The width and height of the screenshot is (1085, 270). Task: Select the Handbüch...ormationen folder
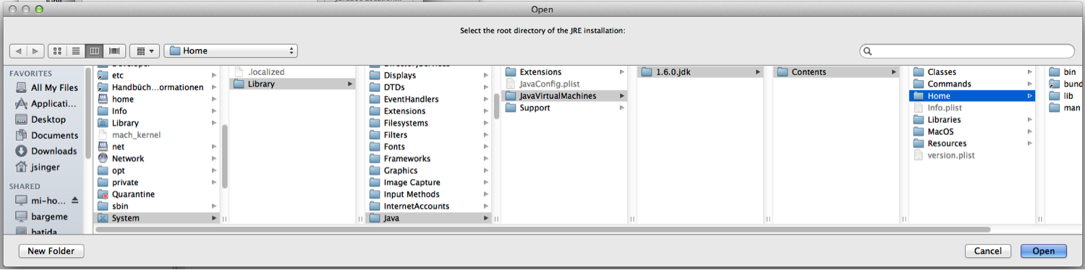[x=157, y=87]
